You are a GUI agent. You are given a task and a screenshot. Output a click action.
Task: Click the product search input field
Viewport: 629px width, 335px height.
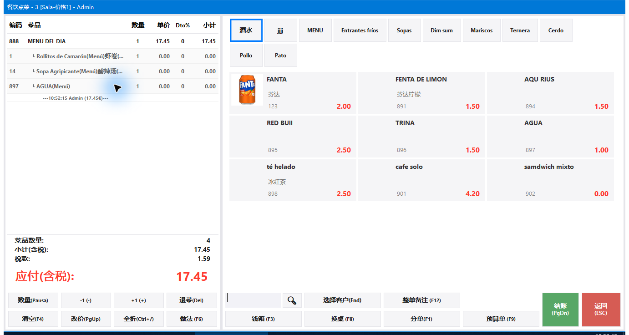coord(253,300)
